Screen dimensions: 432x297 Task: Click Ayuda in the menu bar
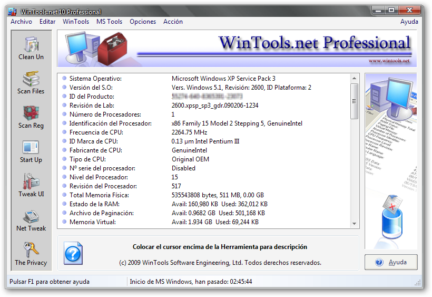[x=409, y=22]
